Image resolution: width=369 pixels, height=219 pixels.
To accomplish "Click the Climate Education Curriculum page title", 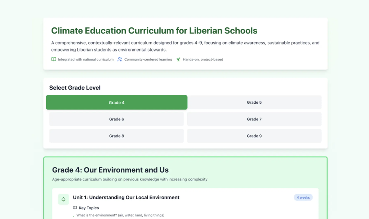I will 154,31.
